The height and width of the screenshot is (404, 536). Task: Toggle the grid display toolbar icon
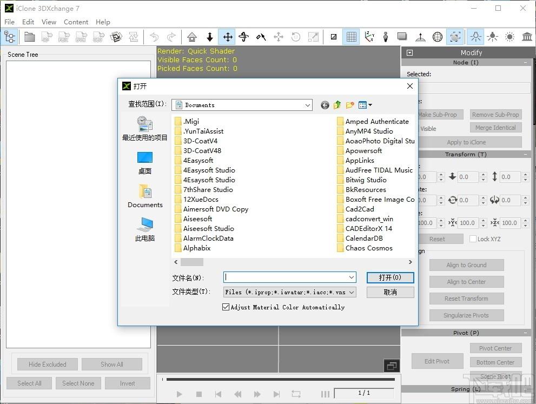(352, 37)
